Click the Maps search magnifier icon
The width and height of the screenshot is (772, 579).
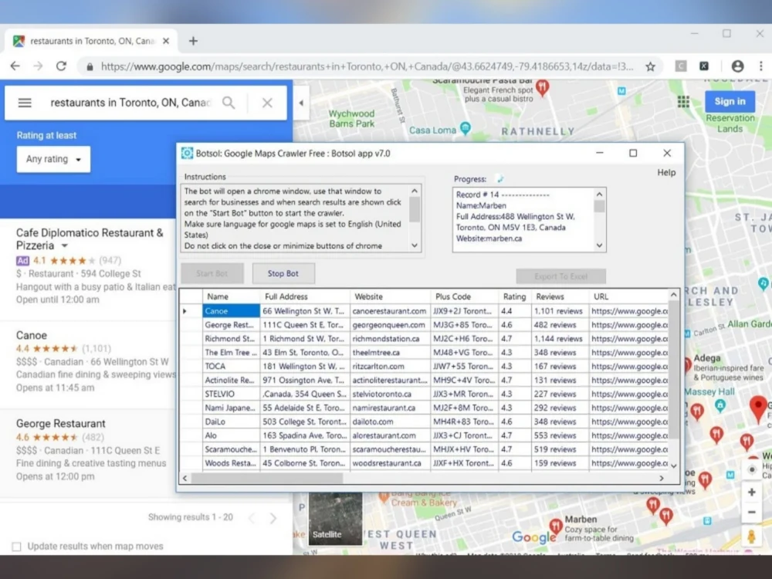[x=229, y=103]
